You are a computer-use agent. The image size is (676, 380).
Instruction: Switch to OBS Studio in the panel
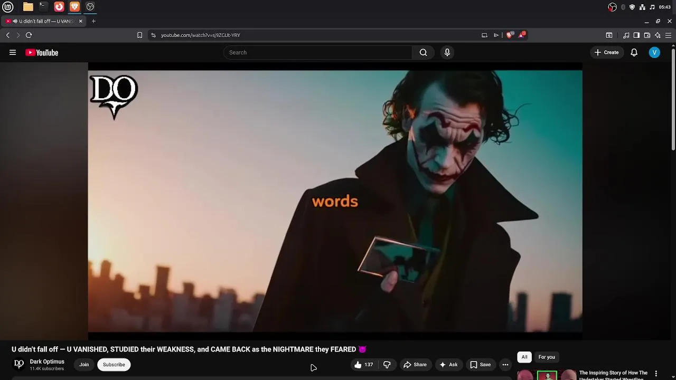click(x=90, y=7)
